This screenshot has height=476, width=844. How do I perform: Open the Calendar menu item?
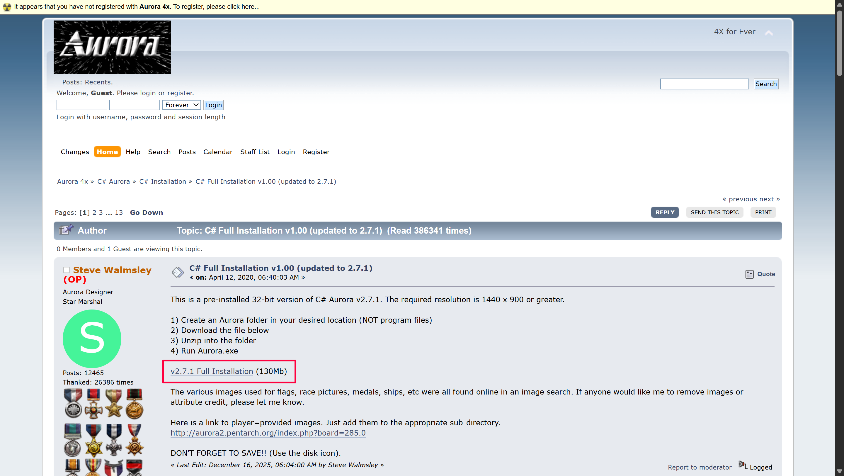point(217,152)
